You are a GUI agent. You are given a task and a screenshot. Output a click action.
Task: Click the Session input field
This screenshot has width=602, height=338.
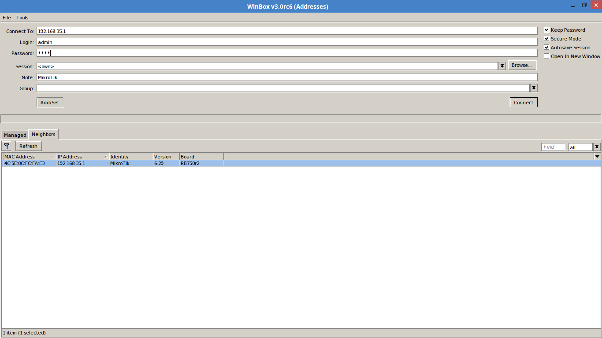point(267,66)
